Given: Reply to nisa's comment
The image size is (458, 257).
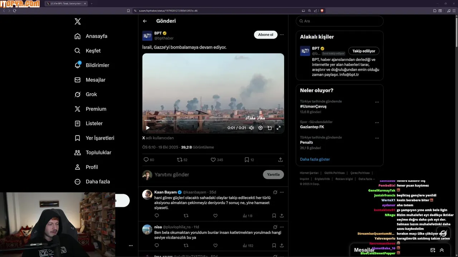Looking at the screenshot, I should [157, 246].
